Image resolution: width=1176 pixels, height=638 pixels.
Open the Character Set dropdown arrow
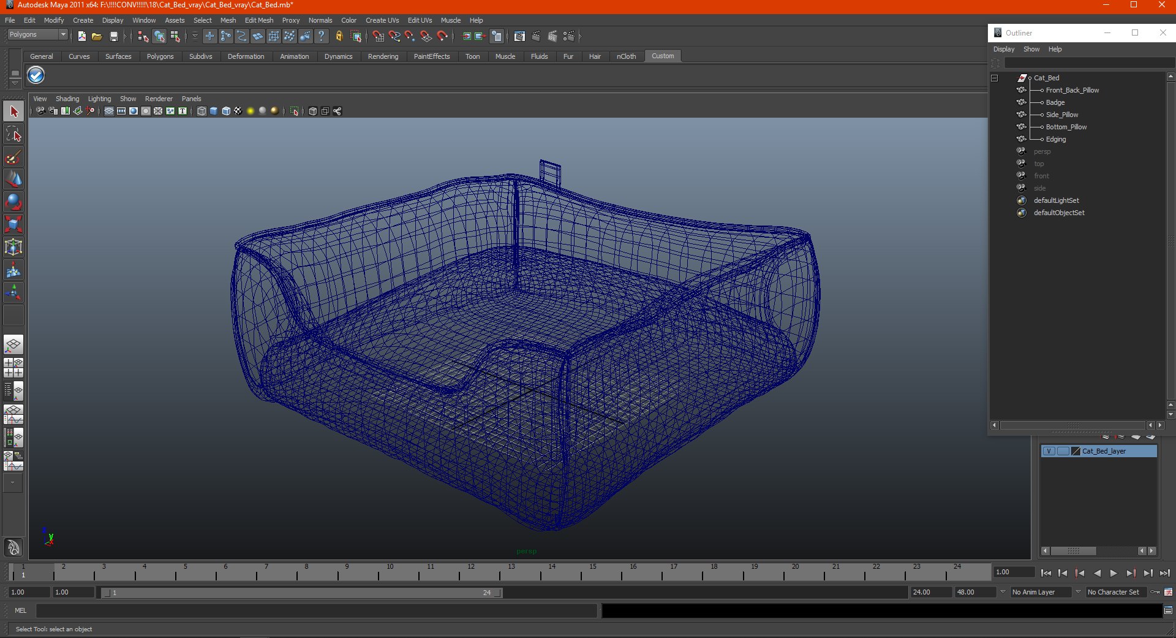point(1079,592)
